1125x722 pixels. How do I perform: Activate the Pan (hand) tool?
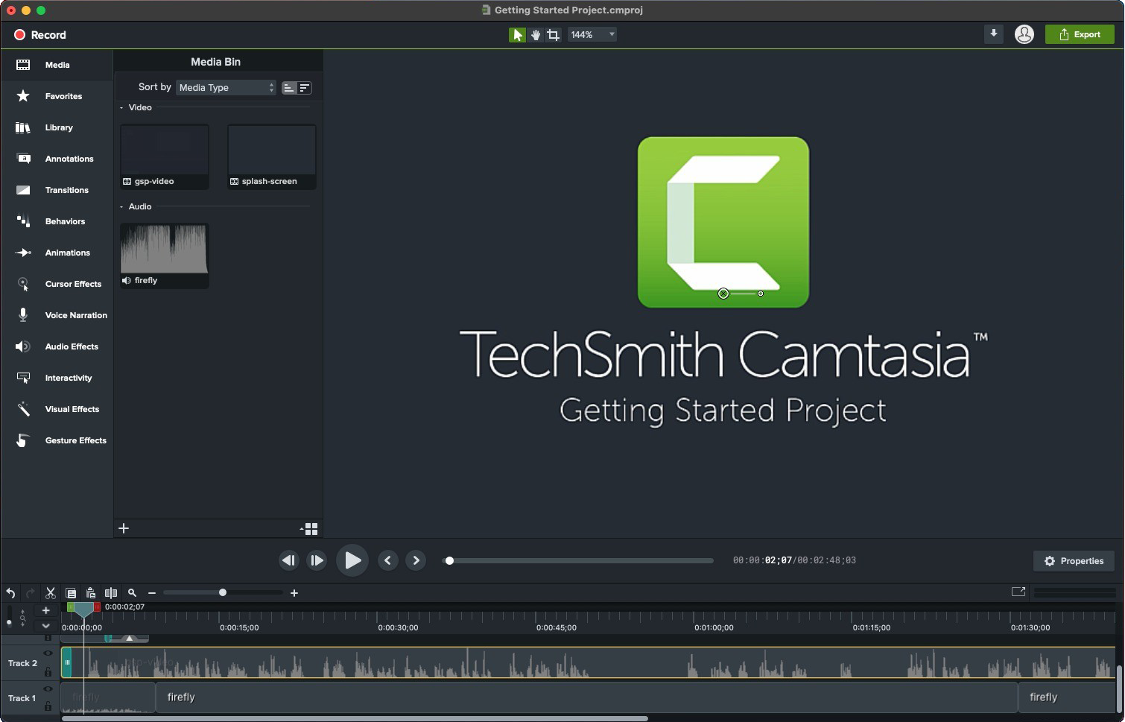[x=535, y=34]
